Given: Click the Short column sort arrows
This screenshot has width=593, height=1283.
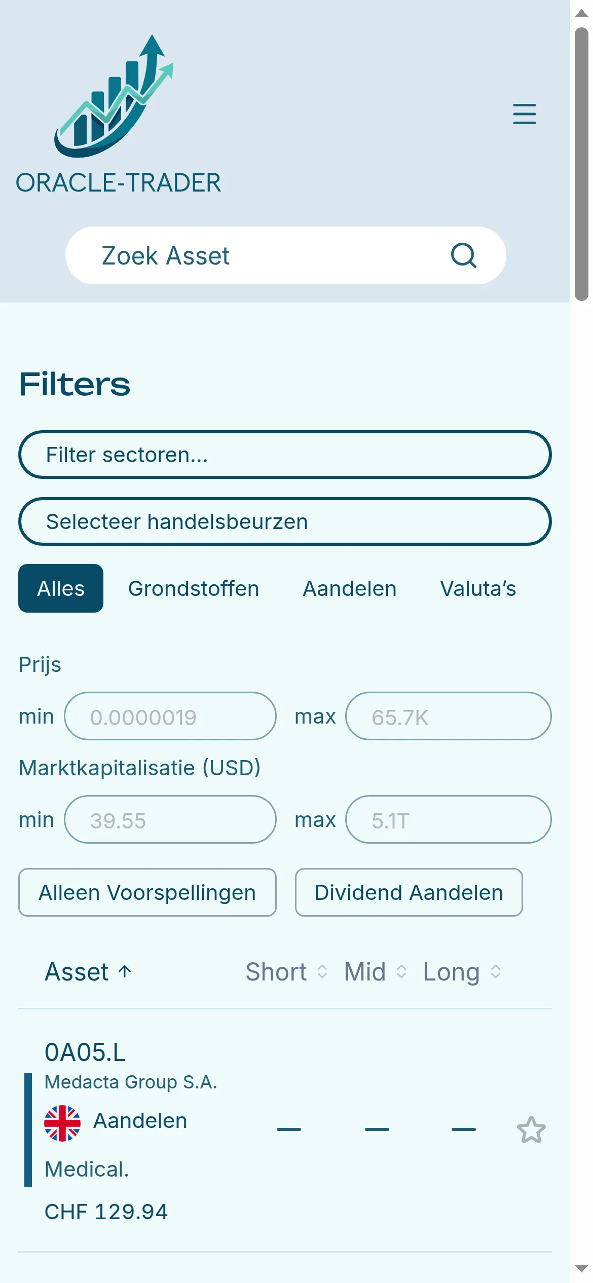Looking at the screenshot, I should (322, 971).
